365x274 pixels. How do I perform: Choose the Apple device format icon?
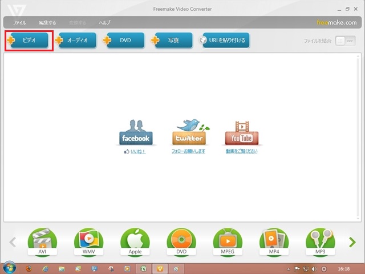coord(135,242)
